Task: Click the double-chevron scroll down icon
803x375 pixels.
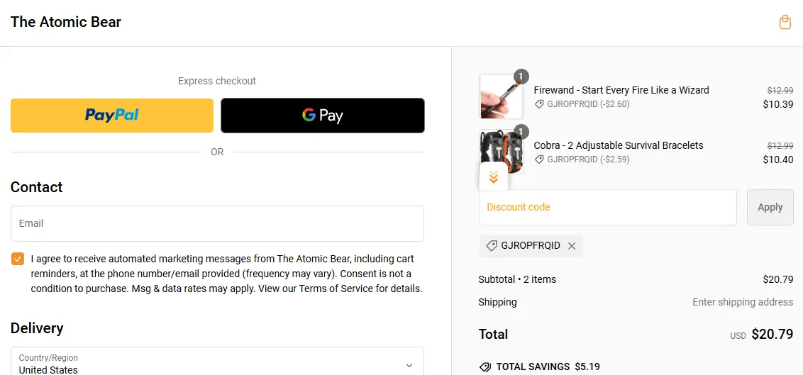Action: tap(494, 177)
